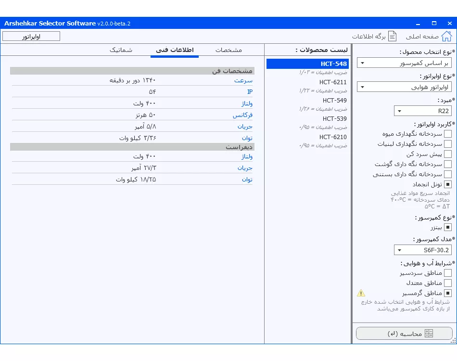
Task: Open the S6F-30.2 compressor model dropdown
Action: coord(422,250)
